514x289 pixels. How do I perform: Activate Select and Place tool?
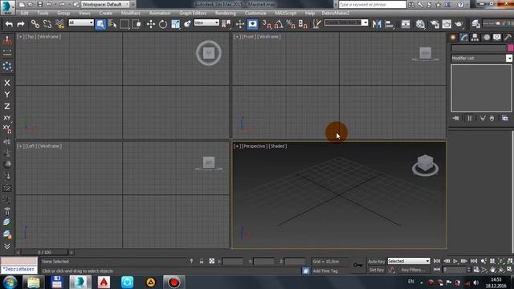tap(187, 24)
